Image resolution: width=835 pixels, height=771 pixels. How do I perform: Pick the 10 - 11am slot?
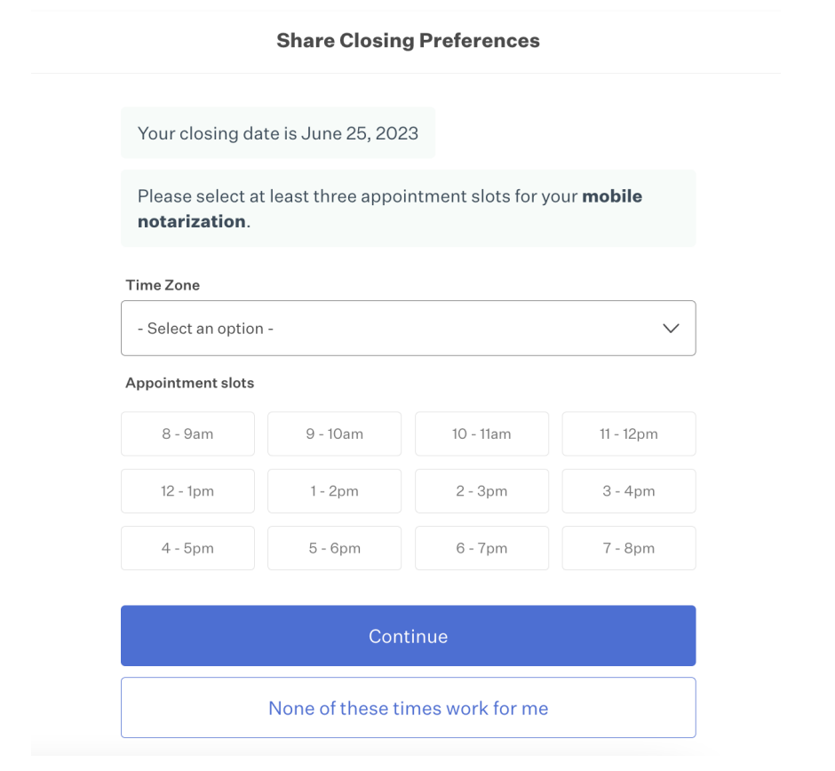(x=481, y=434)
